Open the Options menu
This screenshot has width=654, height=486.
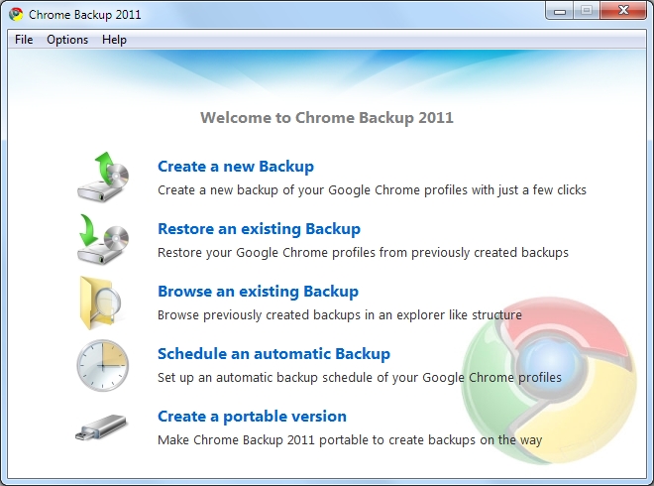click(67, 40)
